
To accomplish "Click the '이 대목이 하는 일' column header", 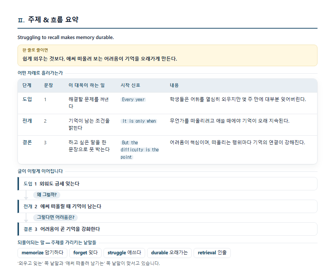I will click(x=86, y=86).
